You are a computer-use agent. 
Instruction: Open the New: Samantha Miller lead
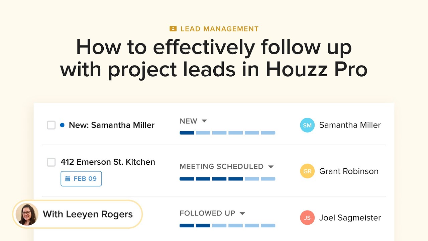click(x=112, y=125)
